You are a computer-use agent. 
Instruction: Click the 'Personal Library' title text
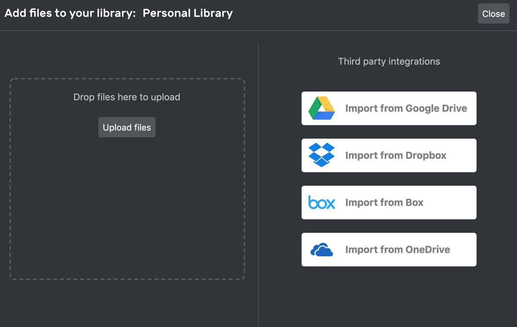tap(188, 13)
